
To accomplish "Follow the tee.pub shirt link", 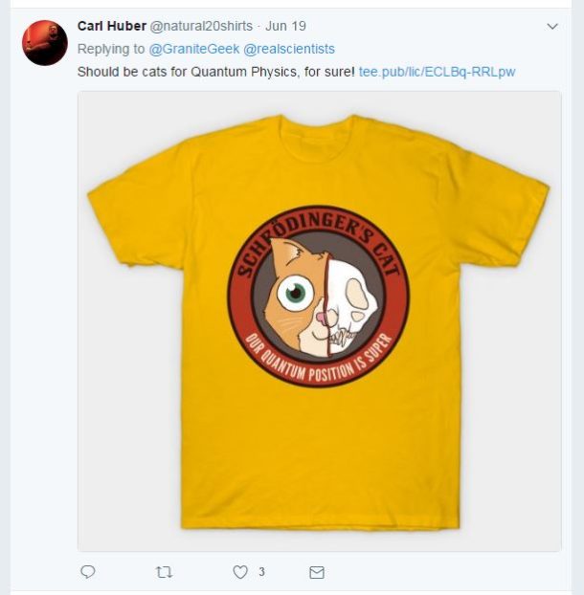I will pyautogui.click(x=437, y=72).
